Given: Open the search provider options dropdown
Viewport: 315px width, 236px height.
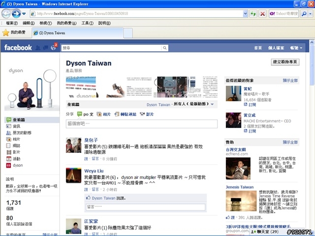Looking at the screenshot, I should (311, 14).
